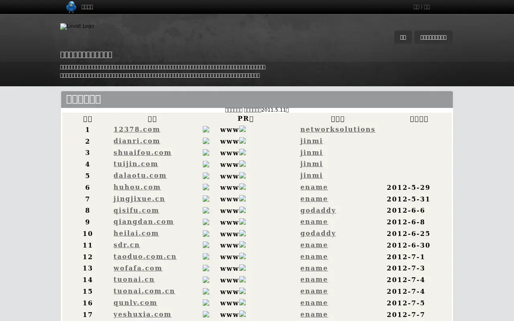Visit the taoduo.com.cn link
Image resolution: width=514 pixels, height=321 pixels.
[x=145, y=256]
